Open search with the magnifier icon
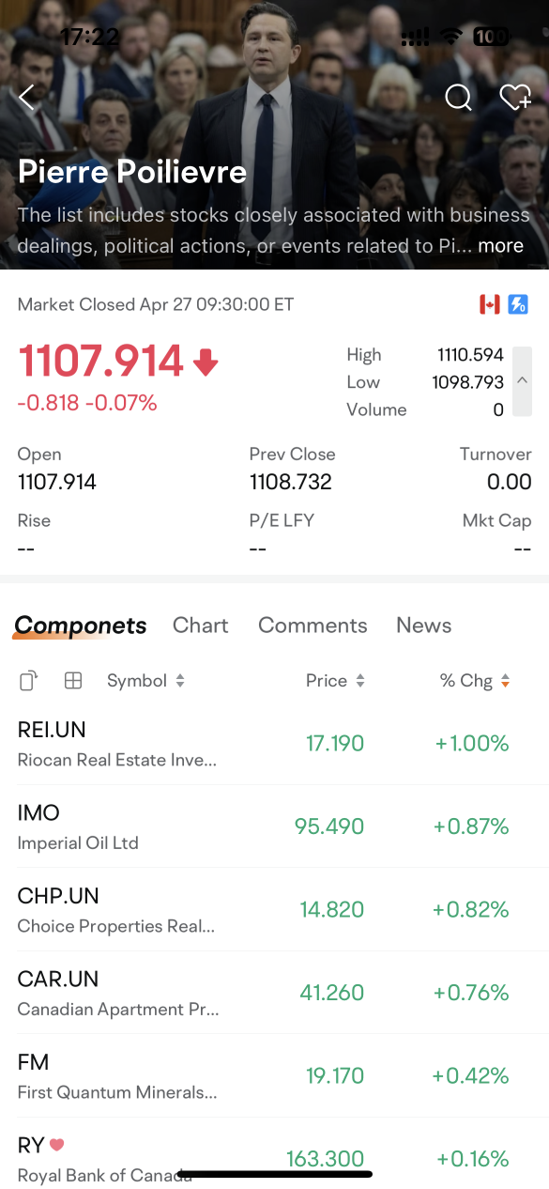549x1189 pixels. pyautogui.click(x=458, y=97)
